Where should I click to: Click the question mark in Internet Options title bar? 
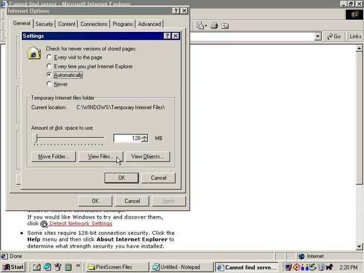(176, 11)
